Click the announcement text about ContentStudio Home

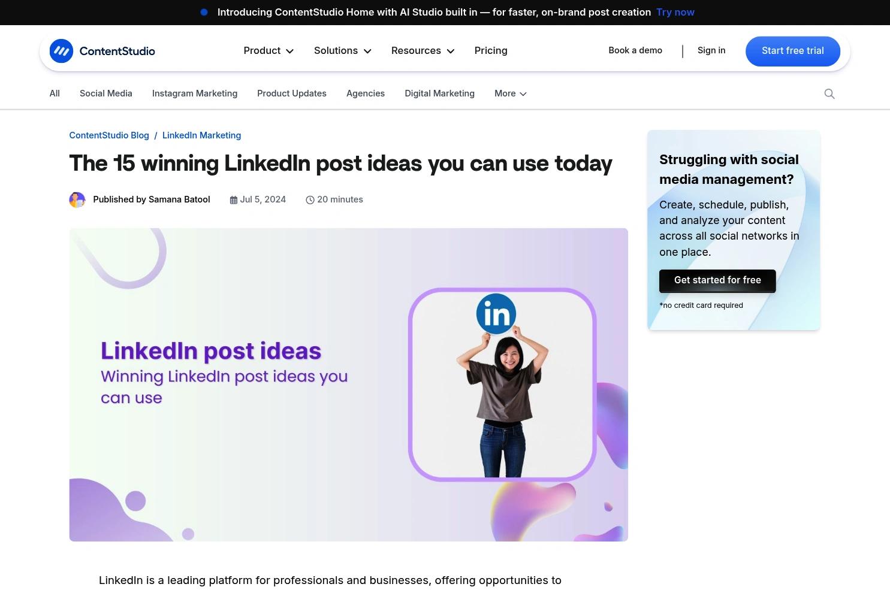click(434, 12)
